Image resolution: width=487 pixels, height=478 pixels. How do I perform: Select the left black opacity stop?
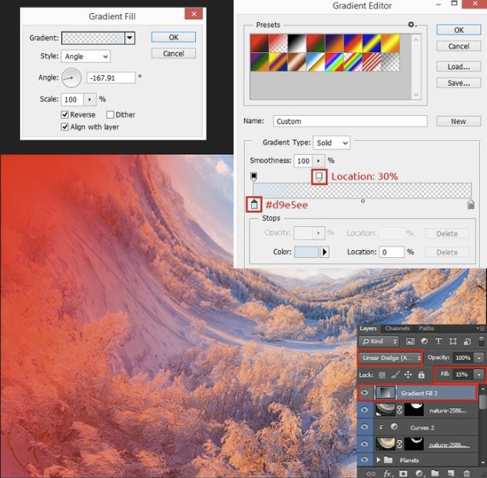[253, 176]
